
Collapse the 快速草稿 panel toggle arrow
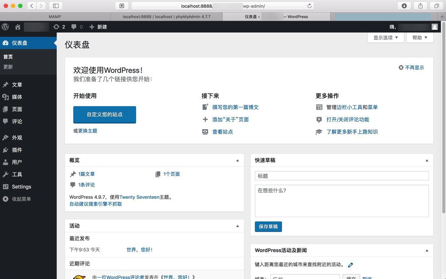tap(427, 160)
